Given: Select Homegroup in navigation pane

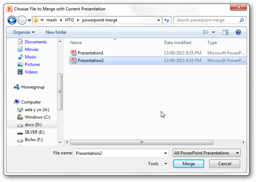Looking at the screenshot, I should pyautogui.click(x=33, y=87).
